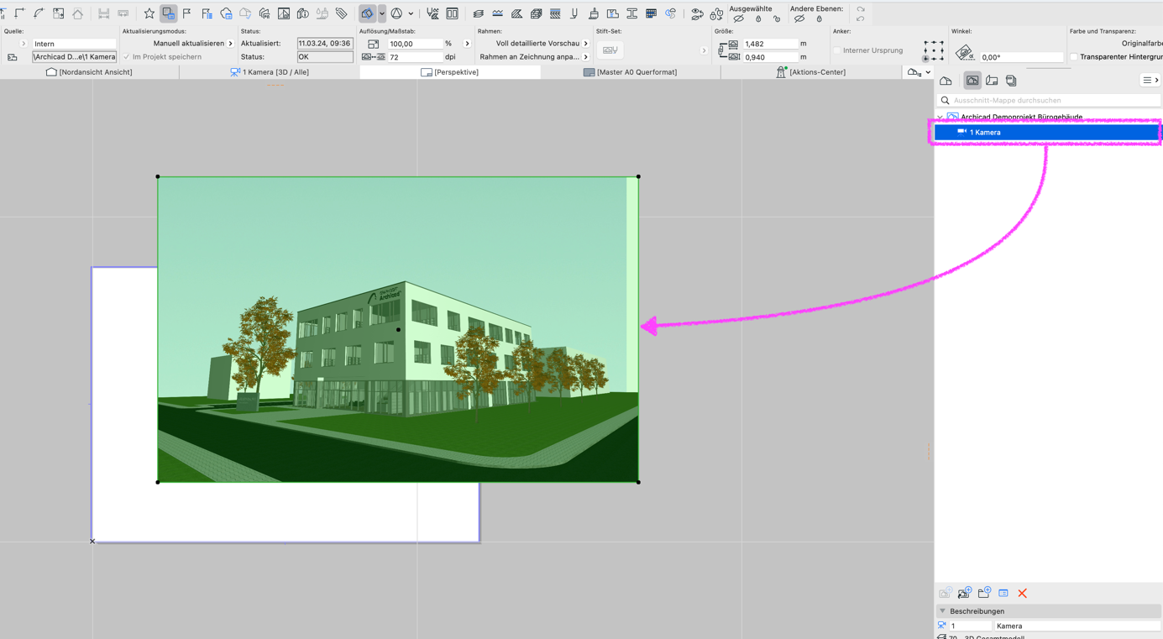Switch to 1 Kamera 3D / Alle tab
1163x639 pixels.
(270, 72)
